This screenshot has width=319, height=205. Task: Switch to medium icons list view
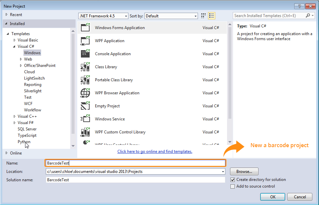pyautogui.click(x=212, y=16)
